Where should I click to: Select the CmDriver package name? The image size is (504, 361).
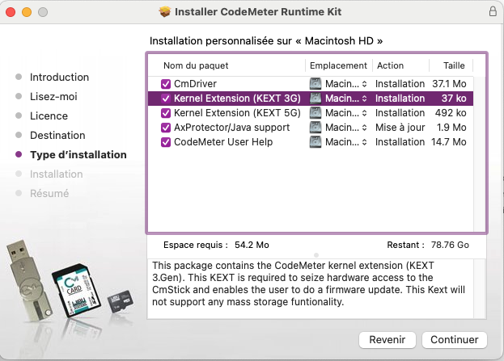tap(195, 84)
